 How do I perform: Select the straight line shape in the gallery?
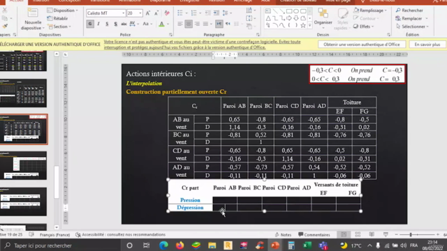click(275, 11)
